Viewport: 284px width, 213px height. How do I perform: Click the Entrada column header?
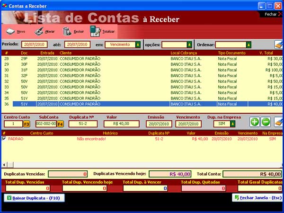tap(47, 53)
